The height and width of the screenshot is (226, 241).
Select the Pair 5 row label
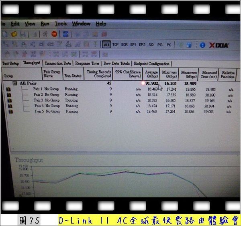pos(40,111)
